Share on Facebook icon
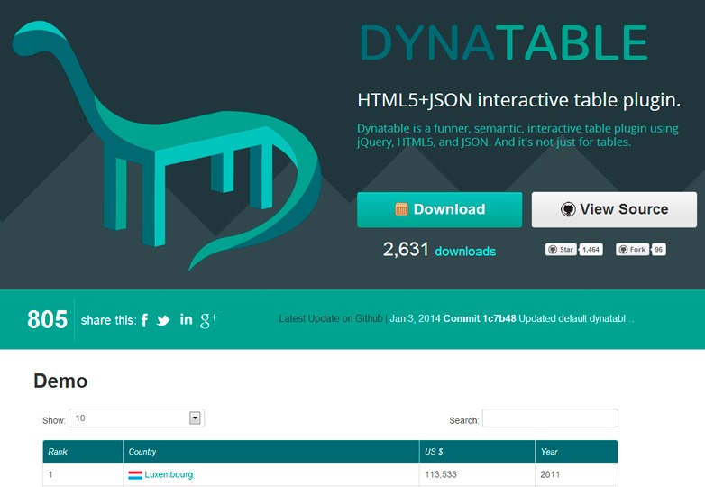705x487 pixels. tap(144, 320)
